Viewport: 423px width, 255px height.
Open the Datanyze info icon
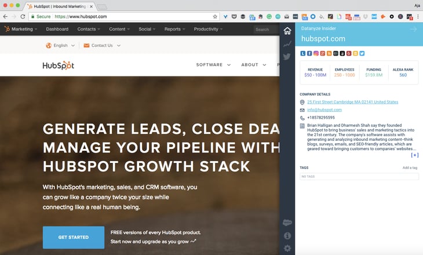287,236
